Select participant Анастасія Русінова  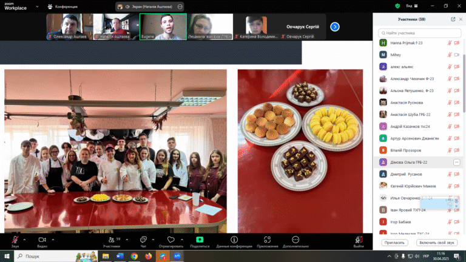click(x=419, y=102)
